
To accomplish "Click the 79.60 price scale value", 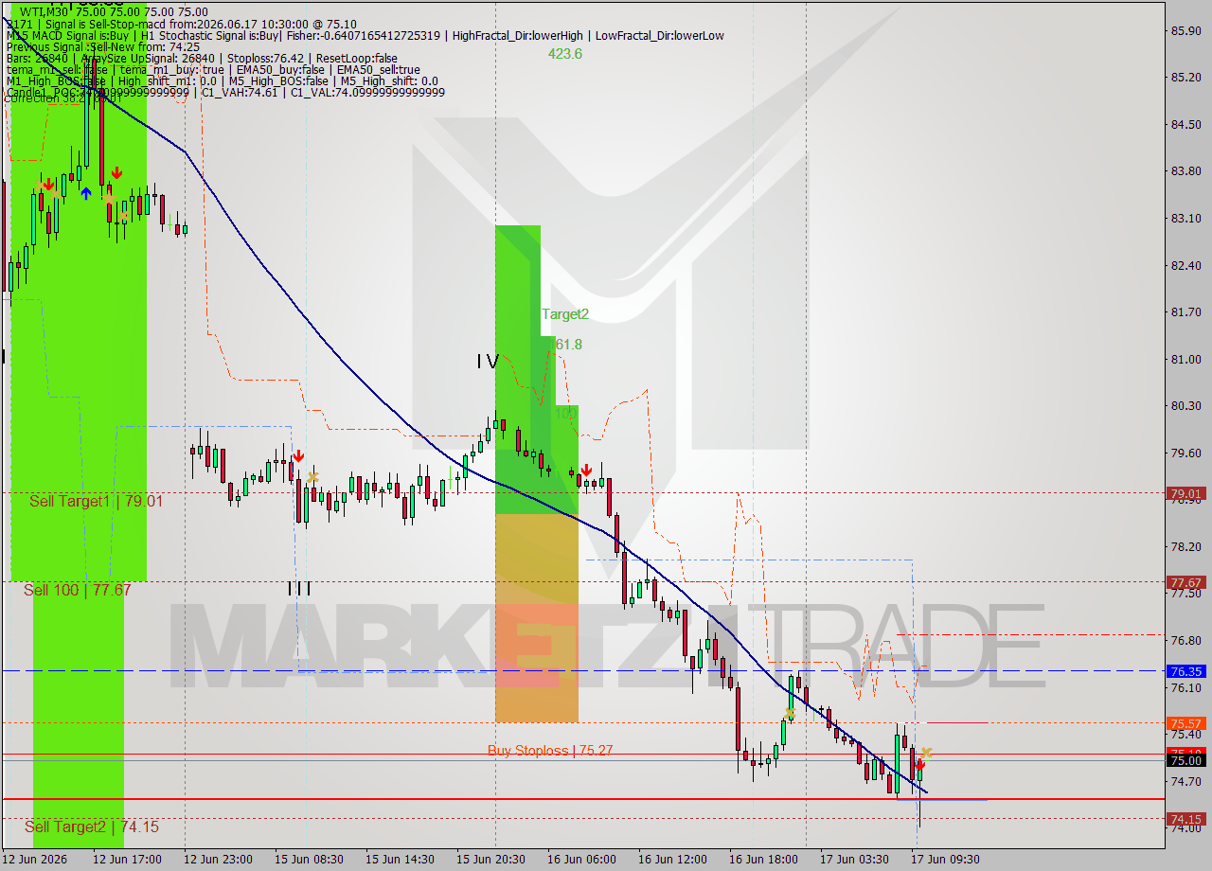I will pyautogui.click(x=1186, y=453).
